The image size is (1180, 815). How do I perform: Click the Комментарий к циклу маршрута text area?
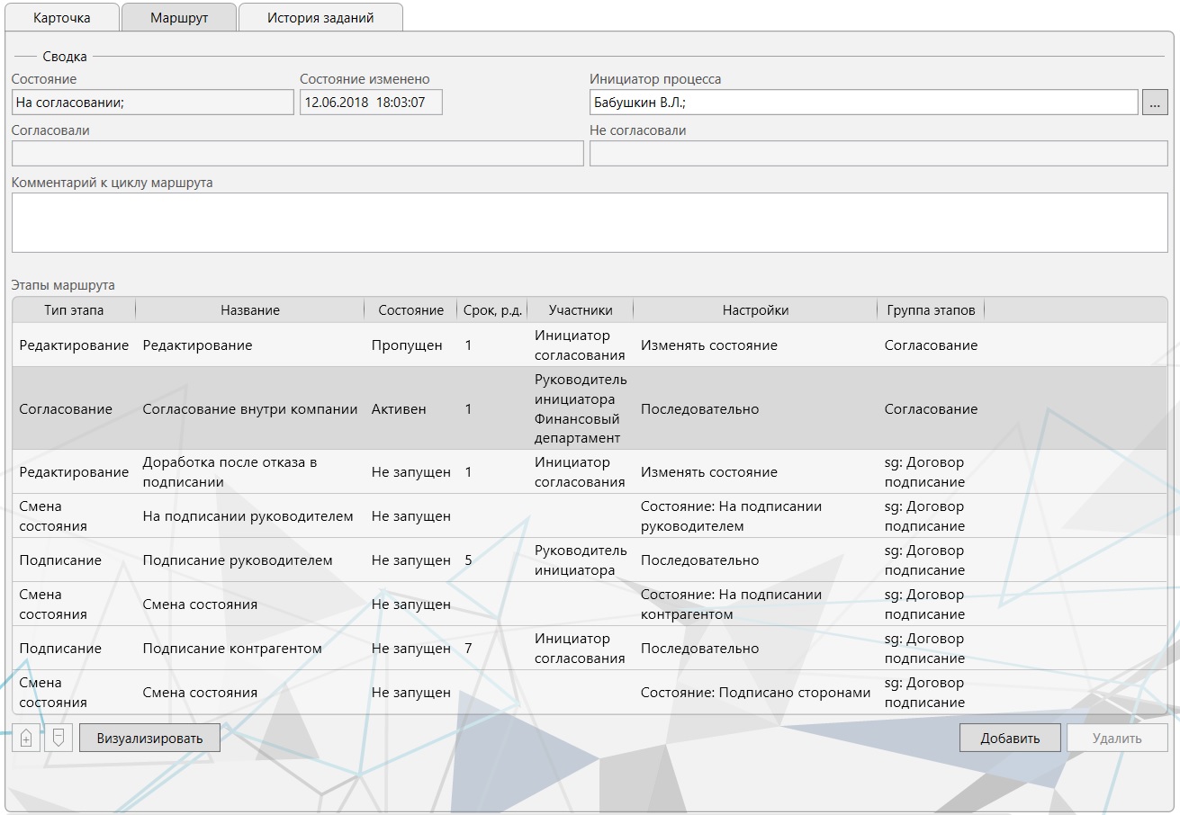click(589, 222)
